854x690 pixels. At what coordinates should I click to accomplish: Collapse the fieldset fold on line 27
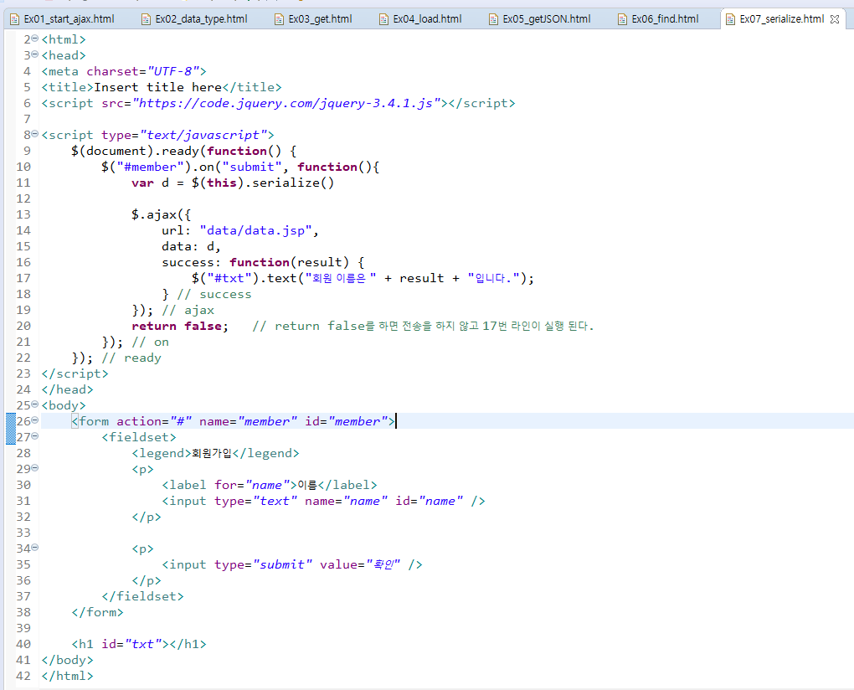pyautogui.click(x=35, y=435)
